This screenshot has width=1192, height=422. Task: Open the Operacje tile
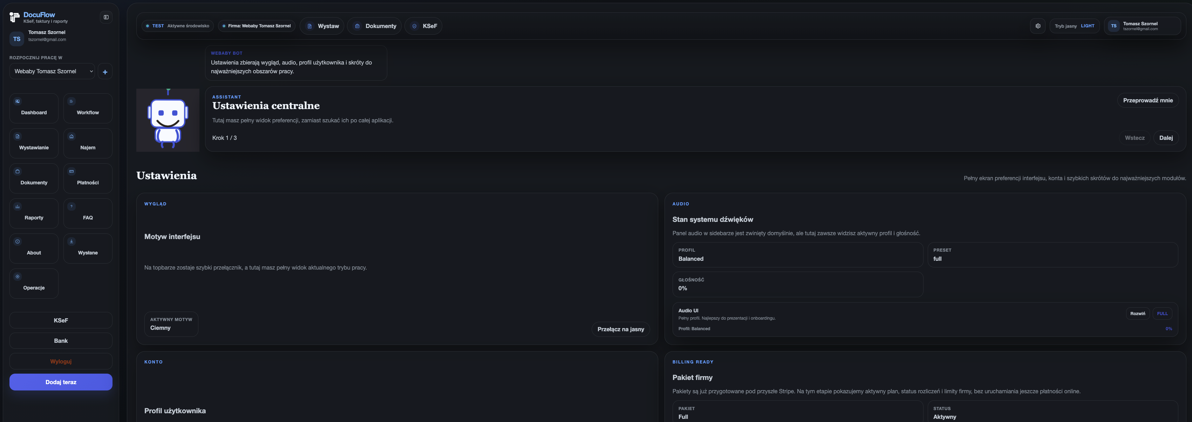[x=34, y=284]
